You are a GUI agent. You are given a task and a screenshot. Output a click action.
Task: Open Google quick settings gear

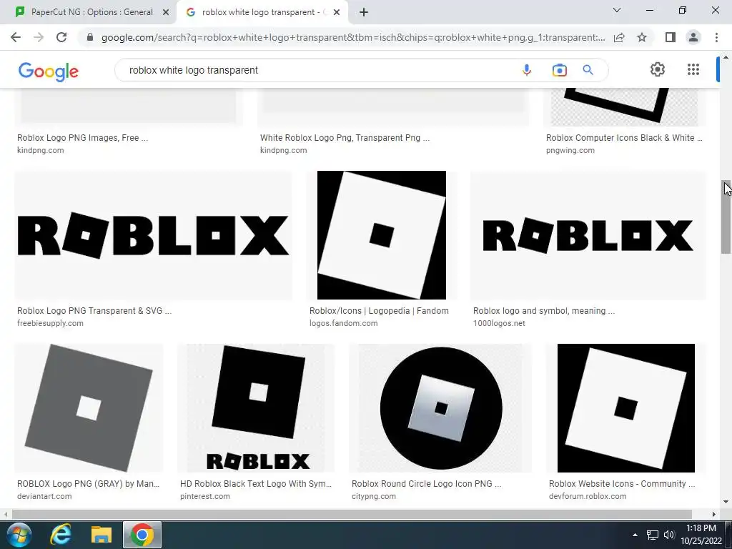coord(658,69)
